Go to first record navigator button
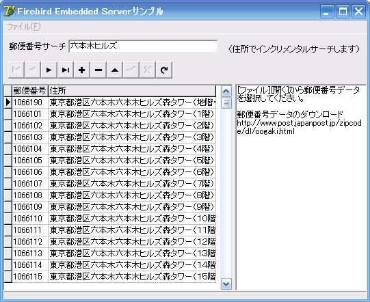This screenshot has height=302, width=370. pyautogui.click(x=16, y=70)
